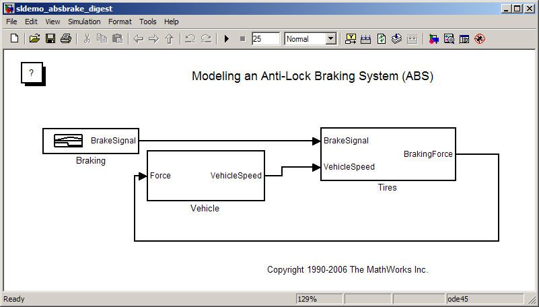Open the Tools menu

coord(148,22)
